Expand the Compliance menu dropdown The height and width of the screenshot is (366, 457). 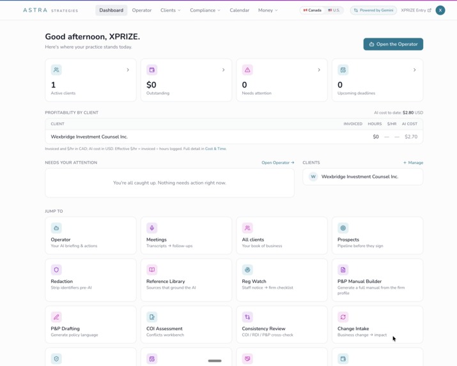tap(205, 10)
